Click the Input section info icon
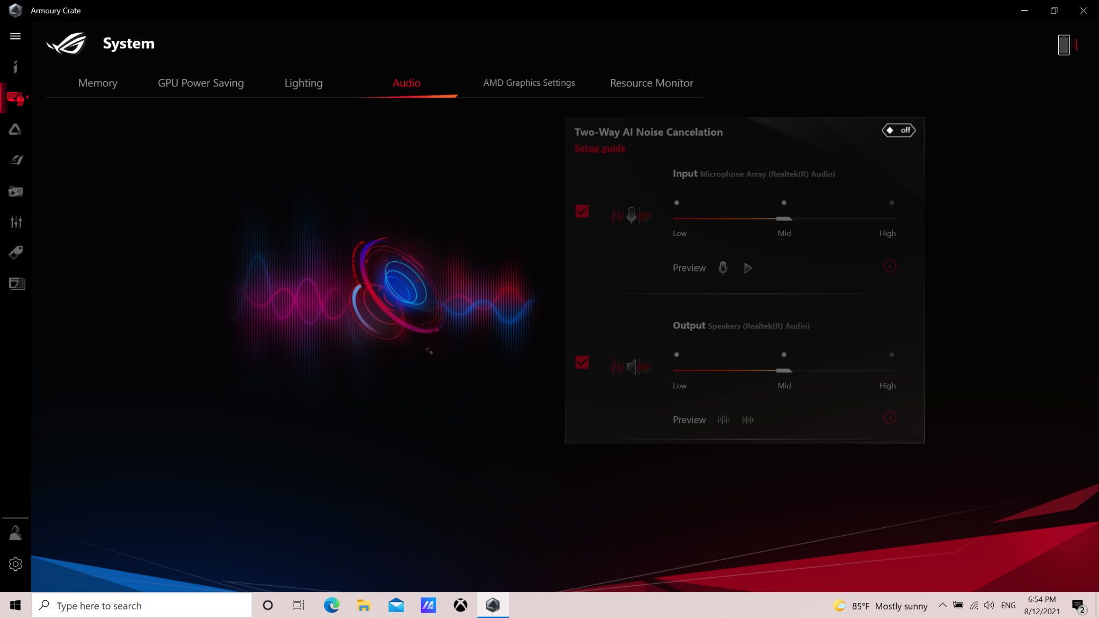 (890, 266)
